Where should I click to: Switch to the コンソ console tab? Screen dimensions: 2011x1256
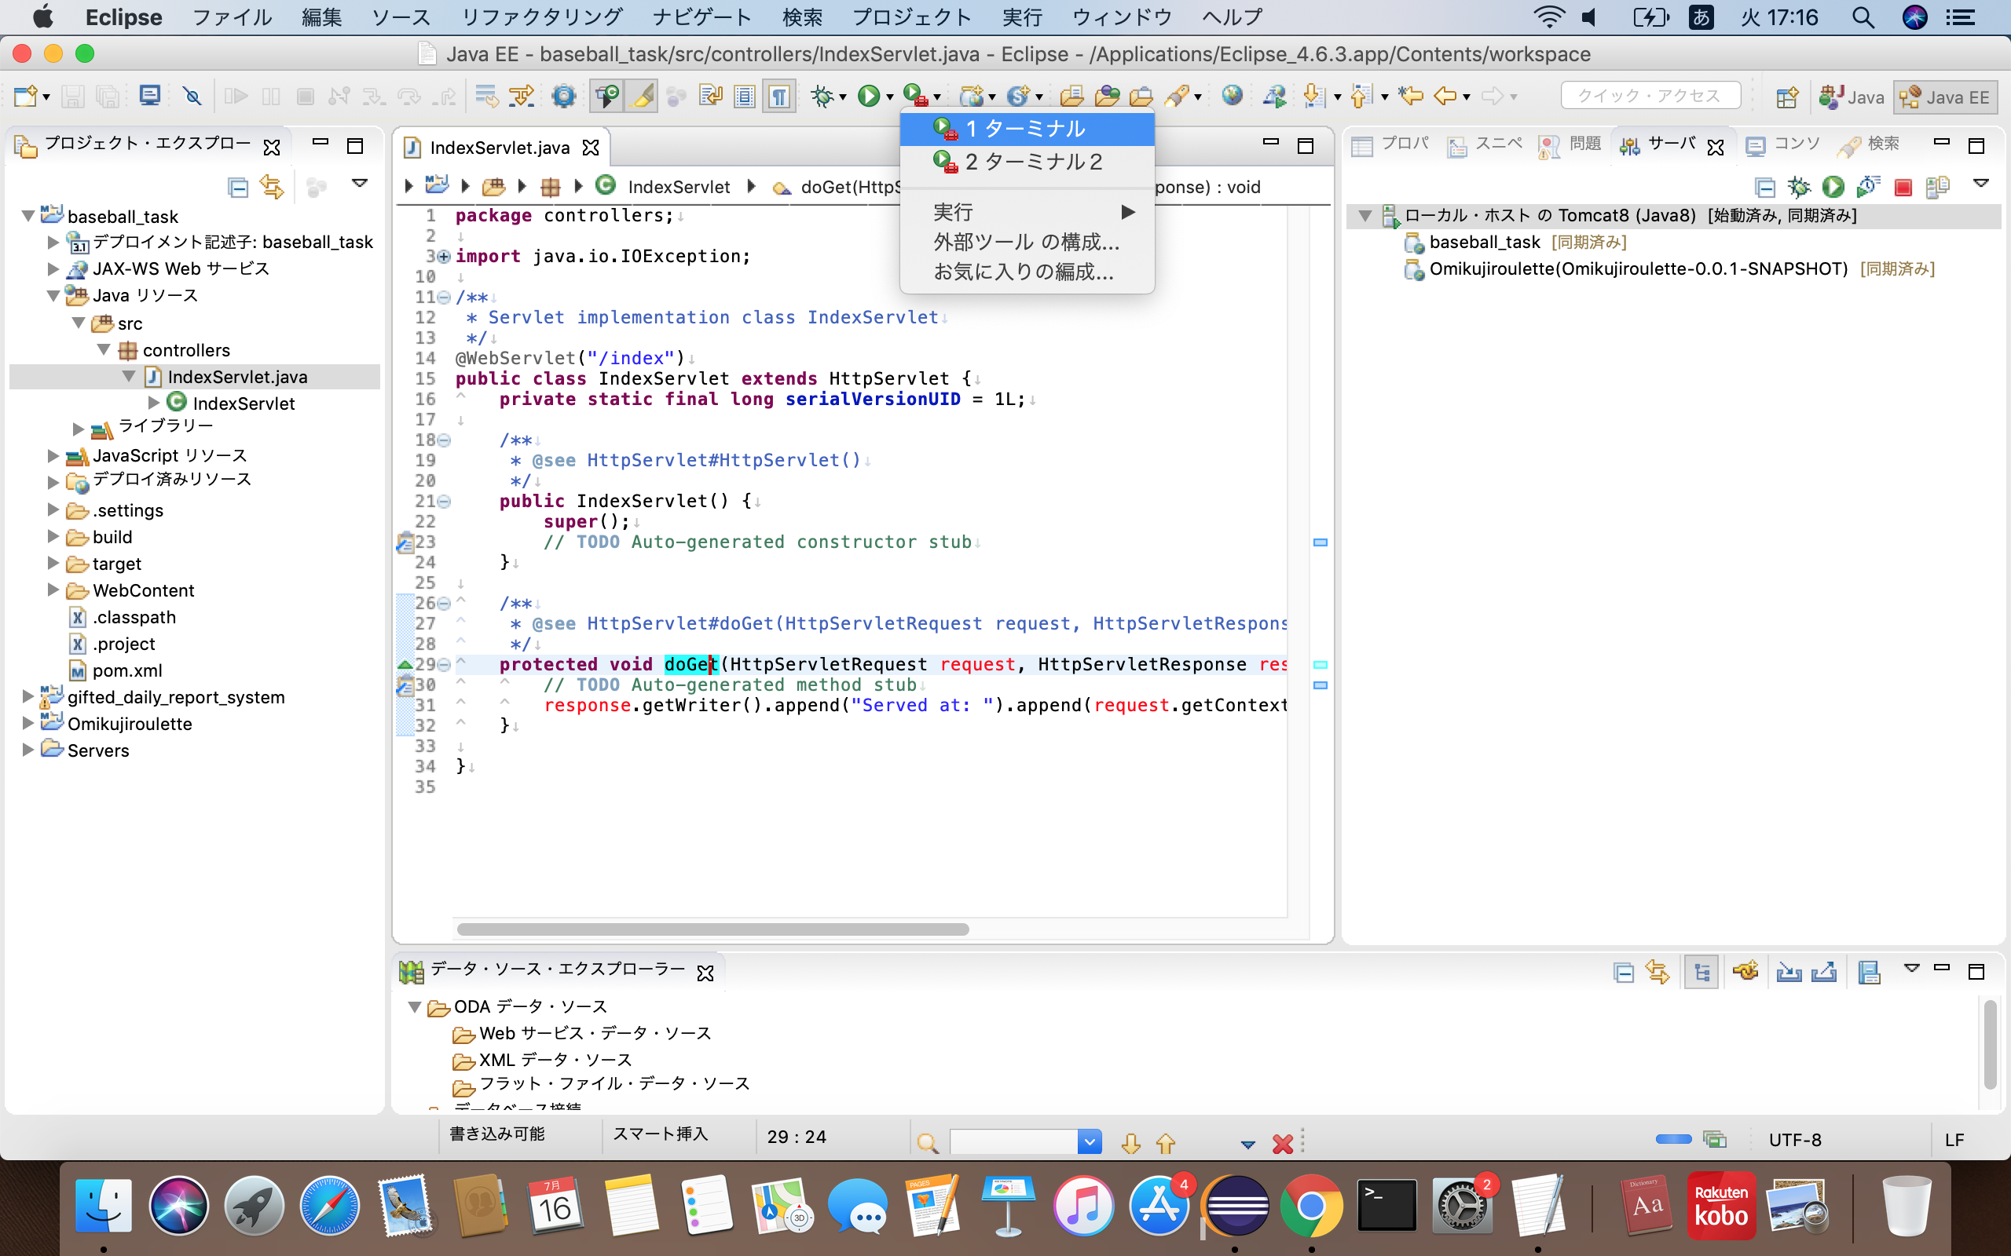click(1782, 144)
